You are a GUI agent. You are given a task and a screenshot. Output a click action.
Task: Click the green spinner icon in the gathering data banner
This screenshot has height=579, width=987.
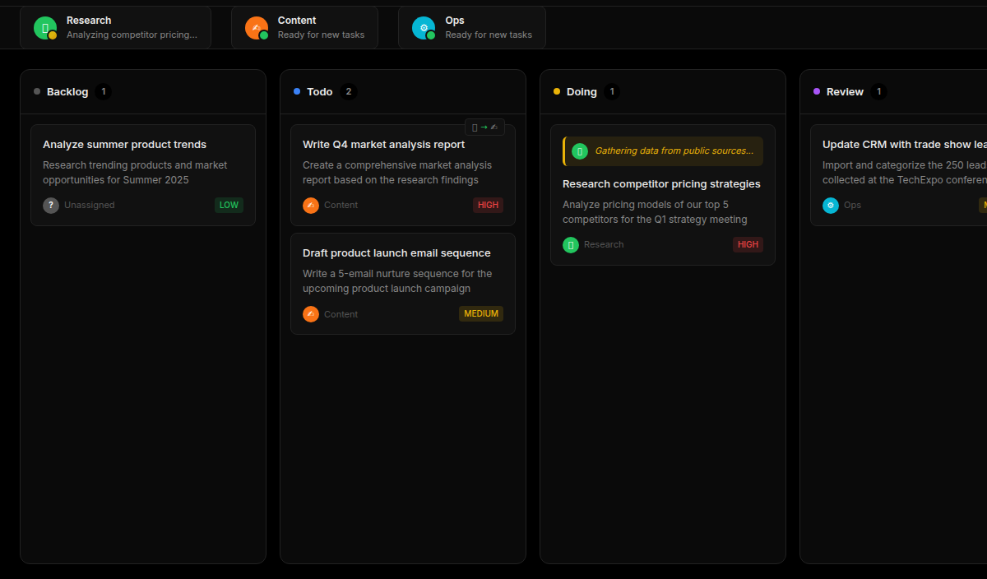click(x=581, y=151)
